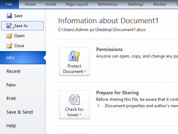The width and height of the screenshot is (178, 134).
Task: Switch to the Insert tab
Action: (51, 4)
